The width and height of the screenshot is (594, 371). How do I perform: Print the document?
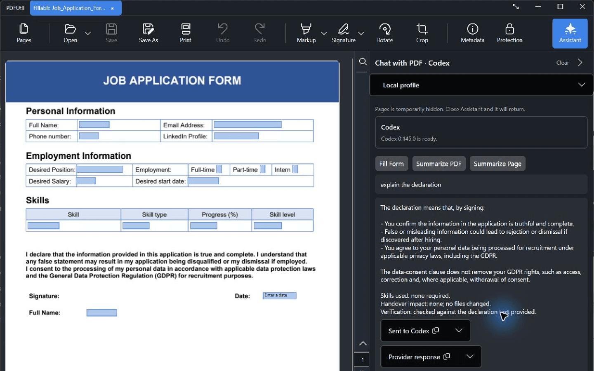pos(186,33)
